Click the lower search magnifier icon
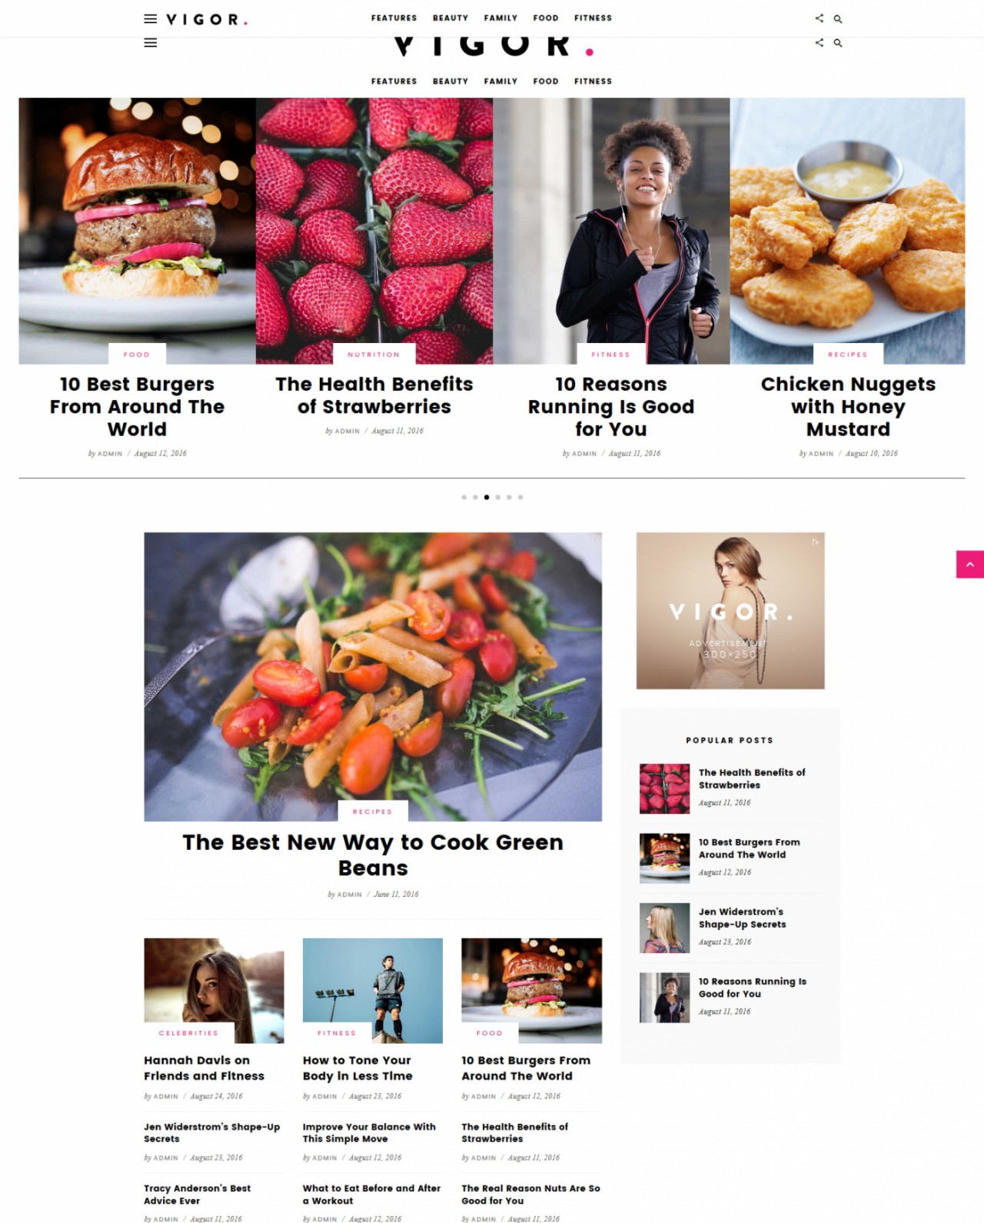The image size is (984, 1223). pos(838,43)
